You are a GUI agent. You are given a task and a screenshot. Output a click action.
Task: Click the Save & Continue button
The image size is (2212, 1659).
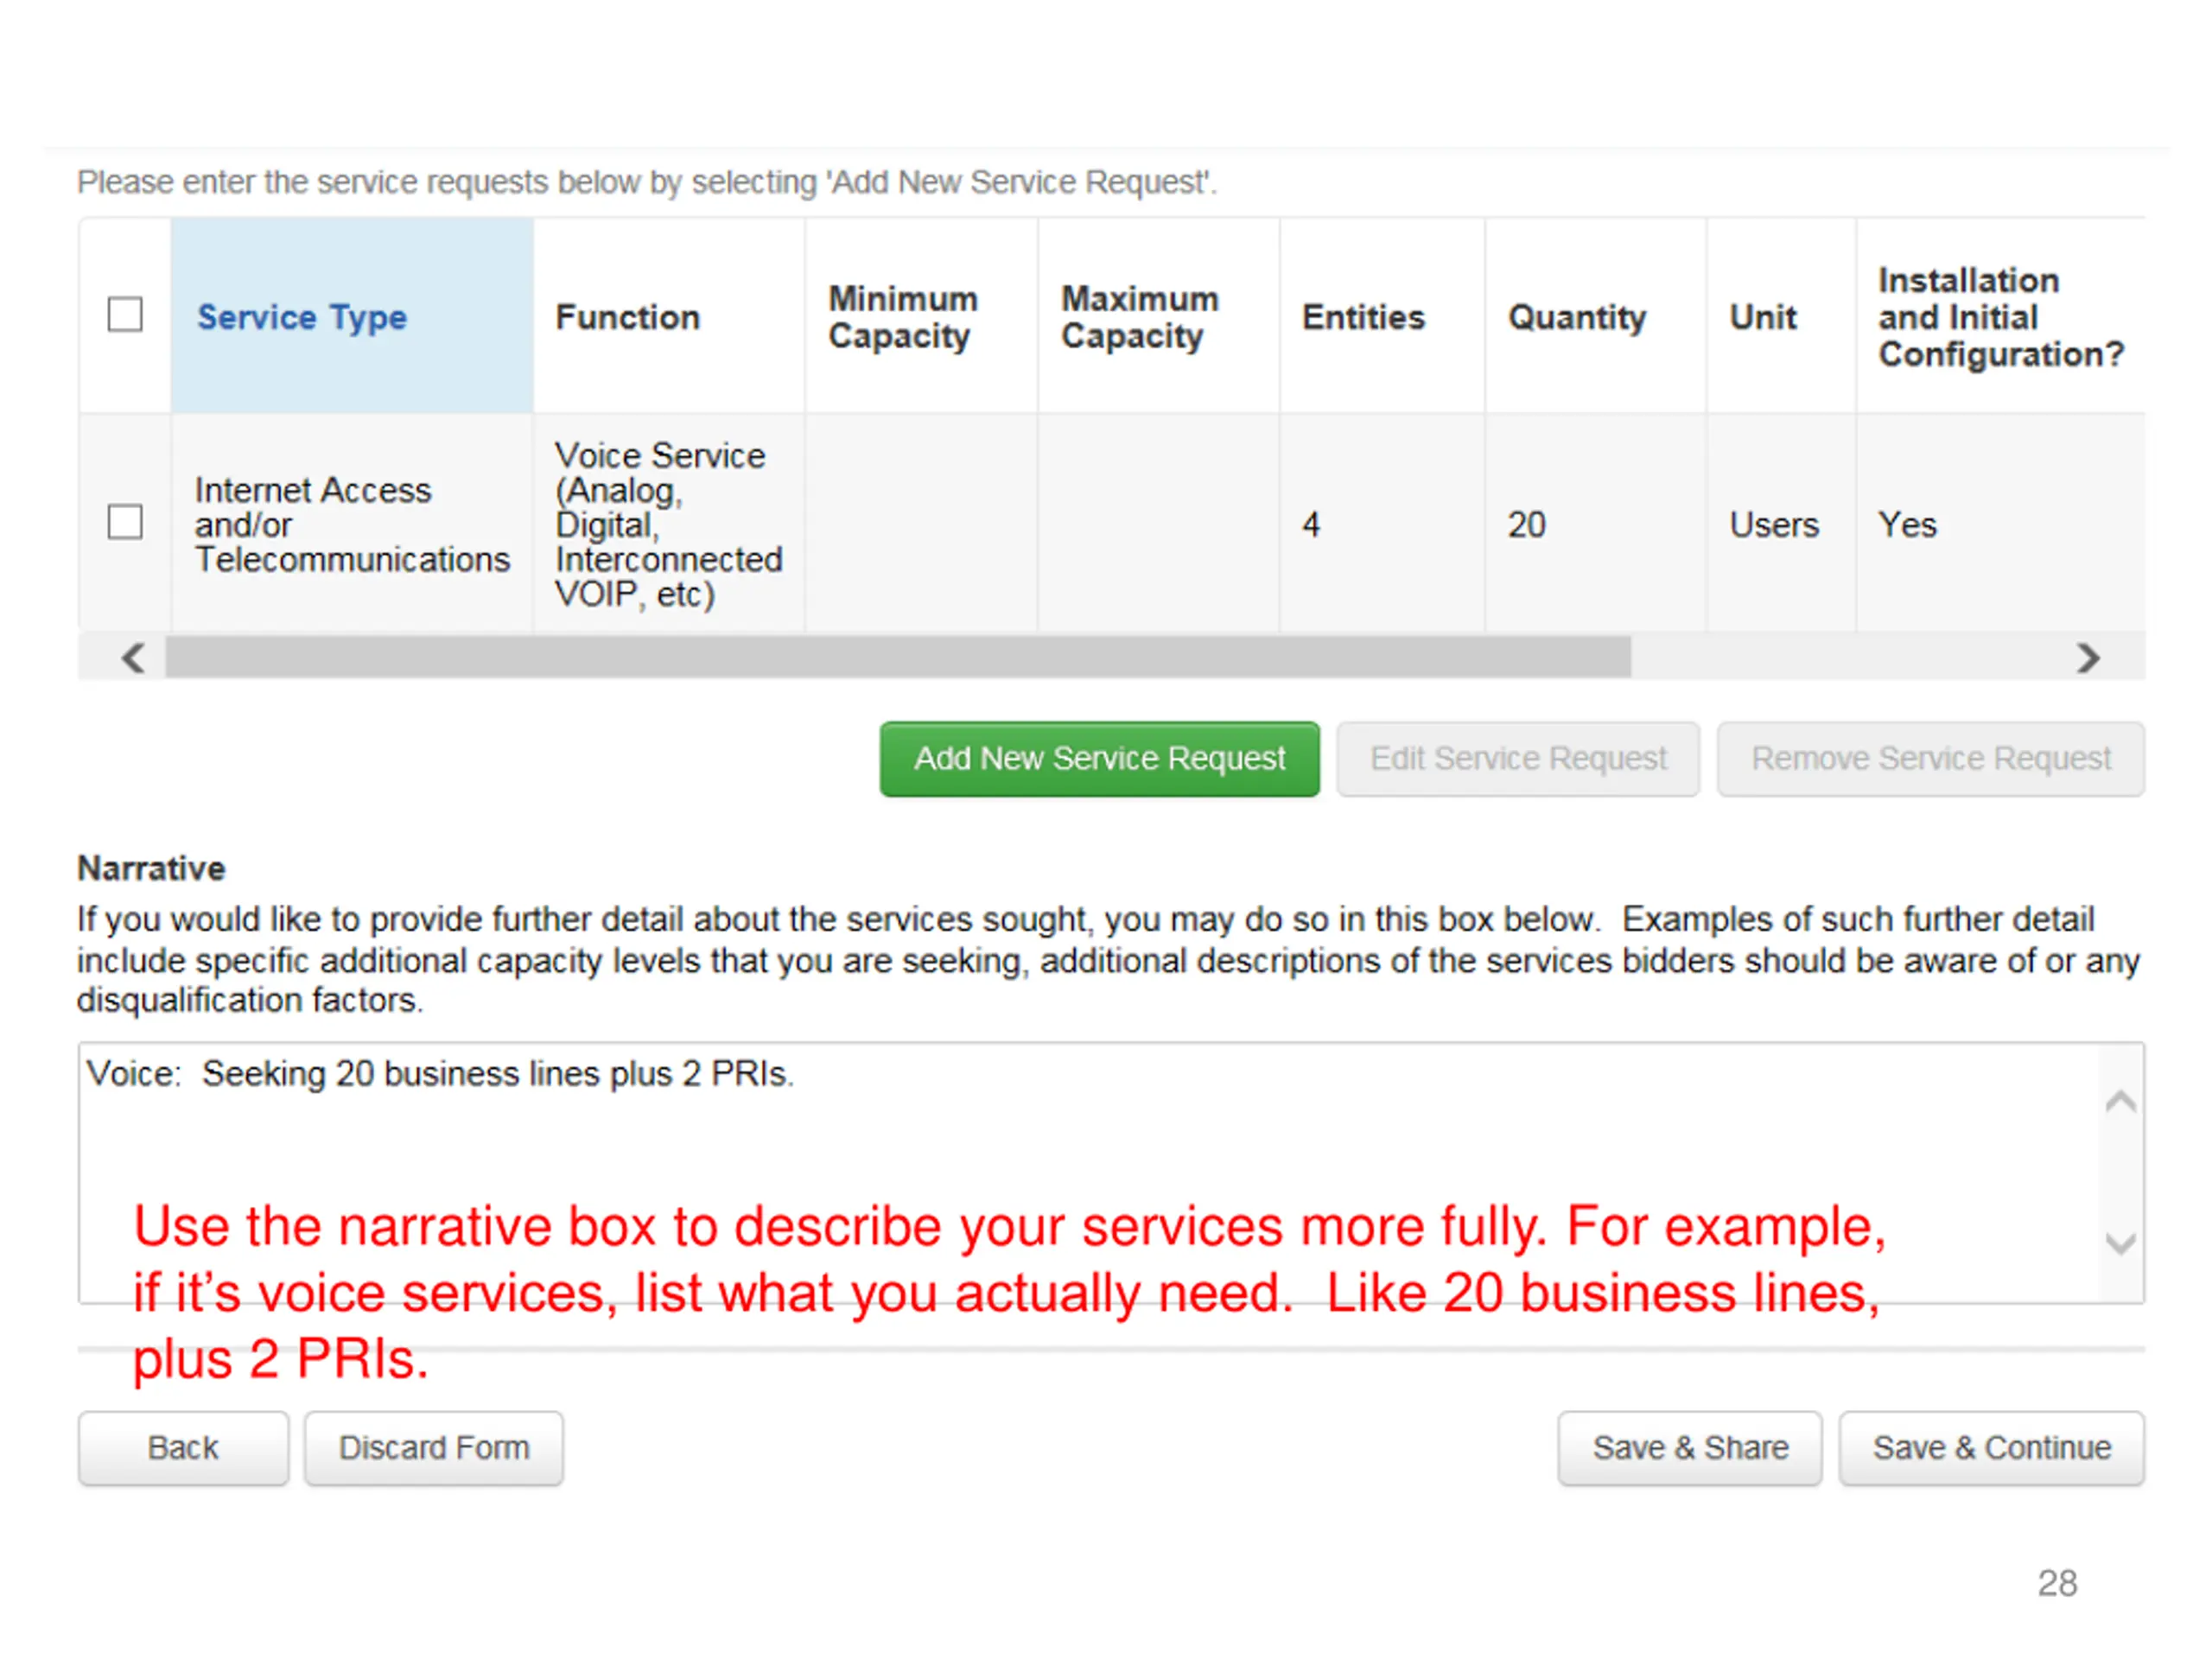(1991, 1448)
